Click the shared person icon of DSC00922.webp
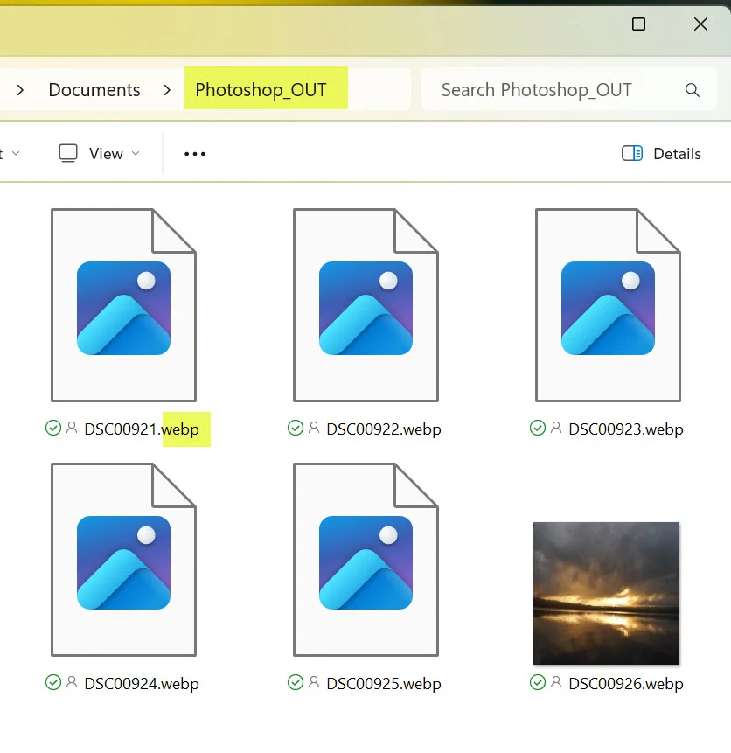Image resolution: width=731 pixels, height=753 pixels. (x=314, y=428)
